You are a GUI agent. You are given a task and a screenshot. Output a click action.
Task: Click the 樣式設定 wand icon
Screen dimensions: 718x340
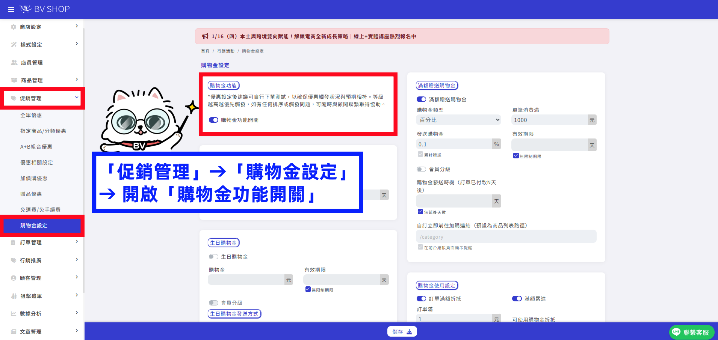click(x=14, y=45)
